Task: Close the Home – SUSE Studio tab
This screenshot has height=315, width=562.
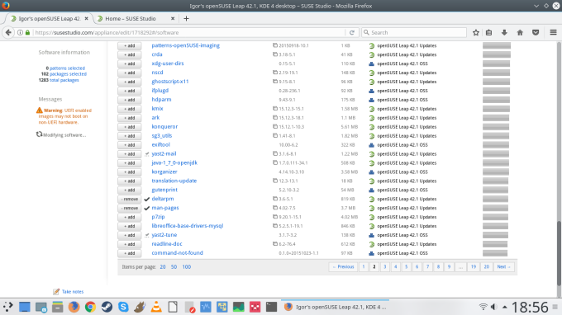Action: click(x=173, y=19)
